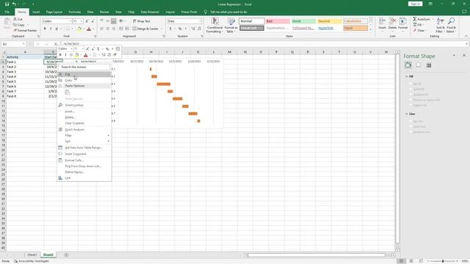
Task: Select the Gradient line radio option
Action: [x=411, y=132]
